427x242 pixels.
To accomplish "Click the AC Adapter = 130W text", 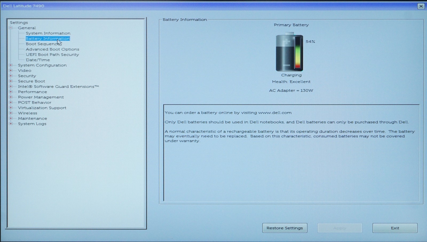I will click(291, 91).
